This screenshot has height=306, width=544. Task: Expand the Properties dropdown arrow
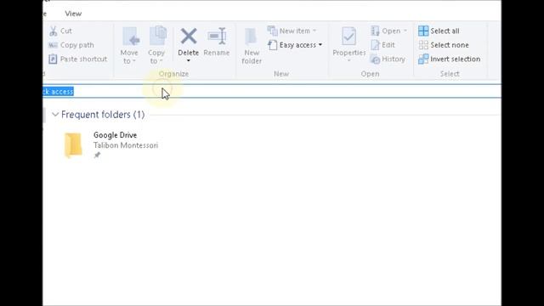click(348, 61)
